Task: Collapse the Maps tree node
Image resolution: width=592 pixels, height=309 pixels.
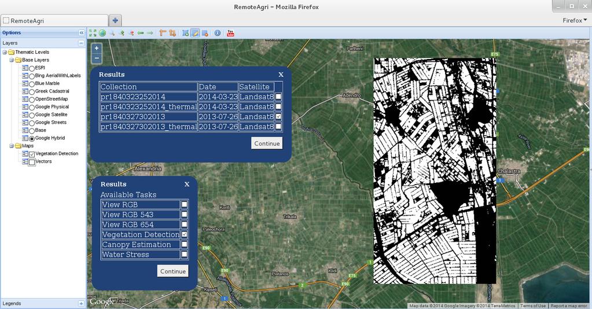Action: click(x=12, y=146)
